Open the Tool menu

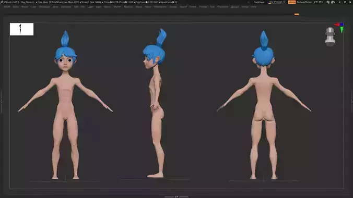click(212, 7)
